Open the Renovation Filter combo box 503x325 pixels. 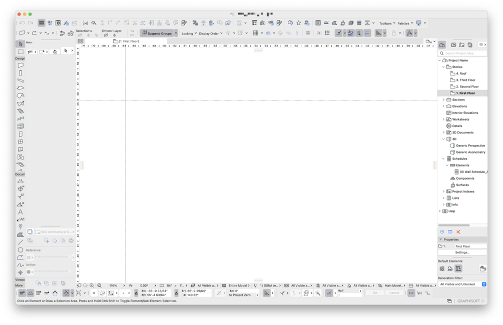coord(462,284)
